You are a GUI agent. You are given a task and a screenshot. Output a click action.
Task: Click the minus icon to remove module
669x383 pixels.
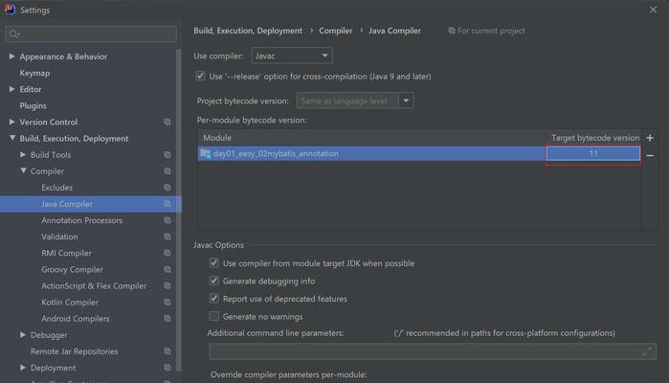650,156
